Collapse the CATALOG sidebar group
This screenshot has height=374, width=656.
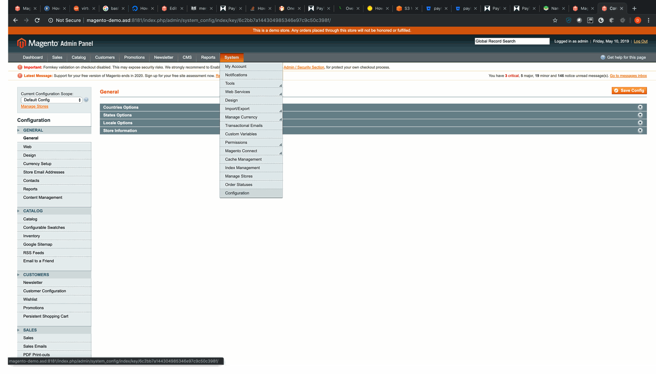54,211
